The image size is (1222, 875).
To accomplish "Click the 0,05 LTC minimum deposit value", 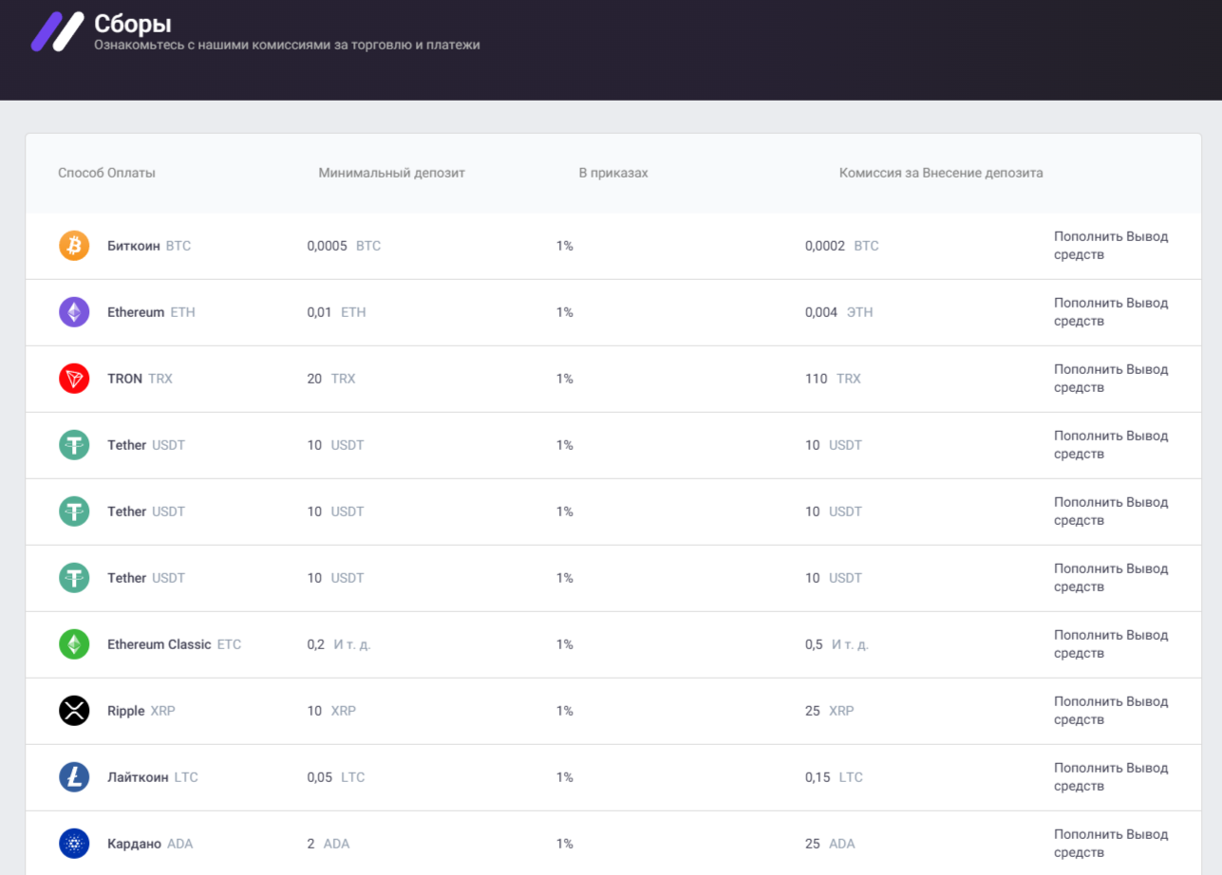I will [x=336, y=777].
